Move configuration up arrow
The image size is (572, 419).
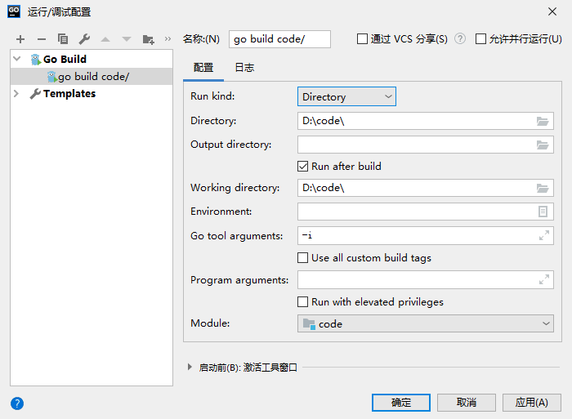click(105, 39)
